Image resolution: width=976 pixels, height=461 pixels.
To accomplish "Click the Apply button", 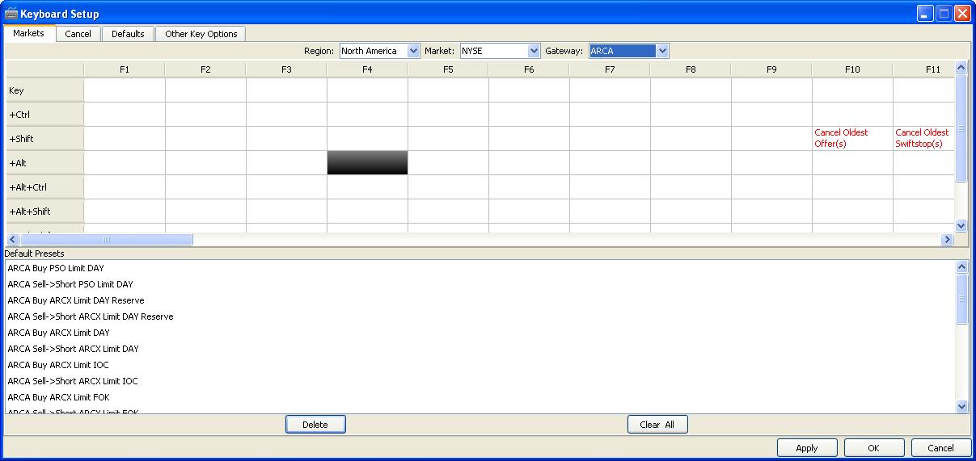I will tap(806, 448).
